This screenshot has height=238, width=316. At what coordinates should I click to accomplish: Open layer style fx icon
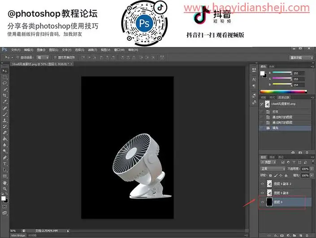(x=276, y=235)
